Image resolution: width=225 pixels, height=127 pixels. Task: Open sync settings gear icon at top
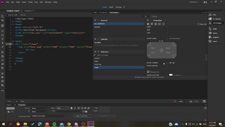click(x=205, y=2)
